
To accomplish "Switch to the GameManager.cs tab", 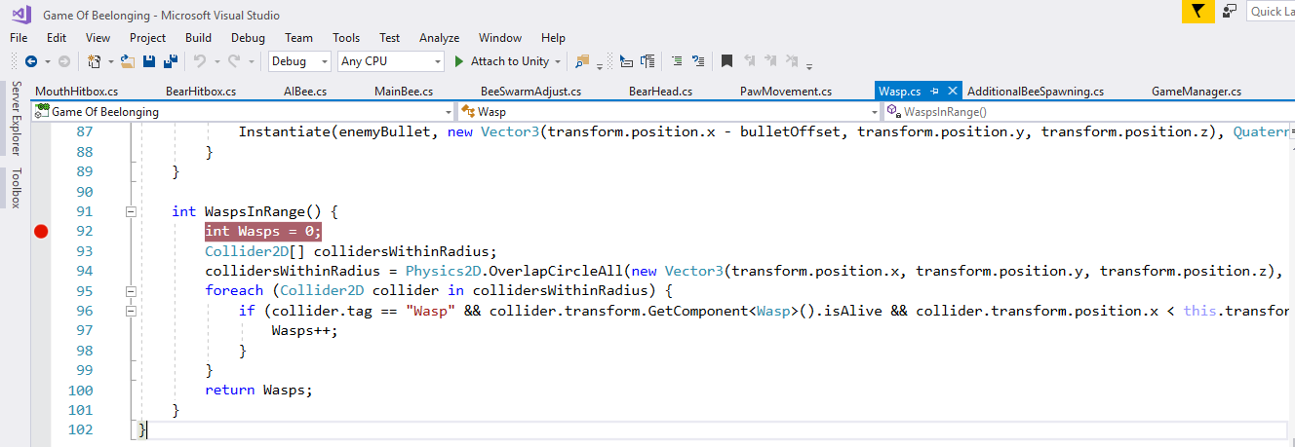I will (x=1197, y=92).
